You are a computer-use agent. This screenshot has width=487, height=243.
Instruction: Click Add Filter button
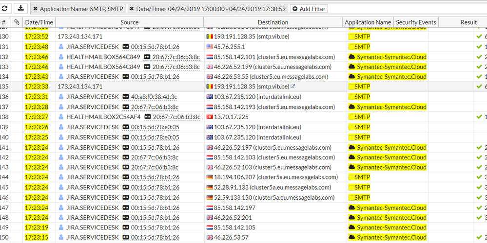click(x=309, y=9)
